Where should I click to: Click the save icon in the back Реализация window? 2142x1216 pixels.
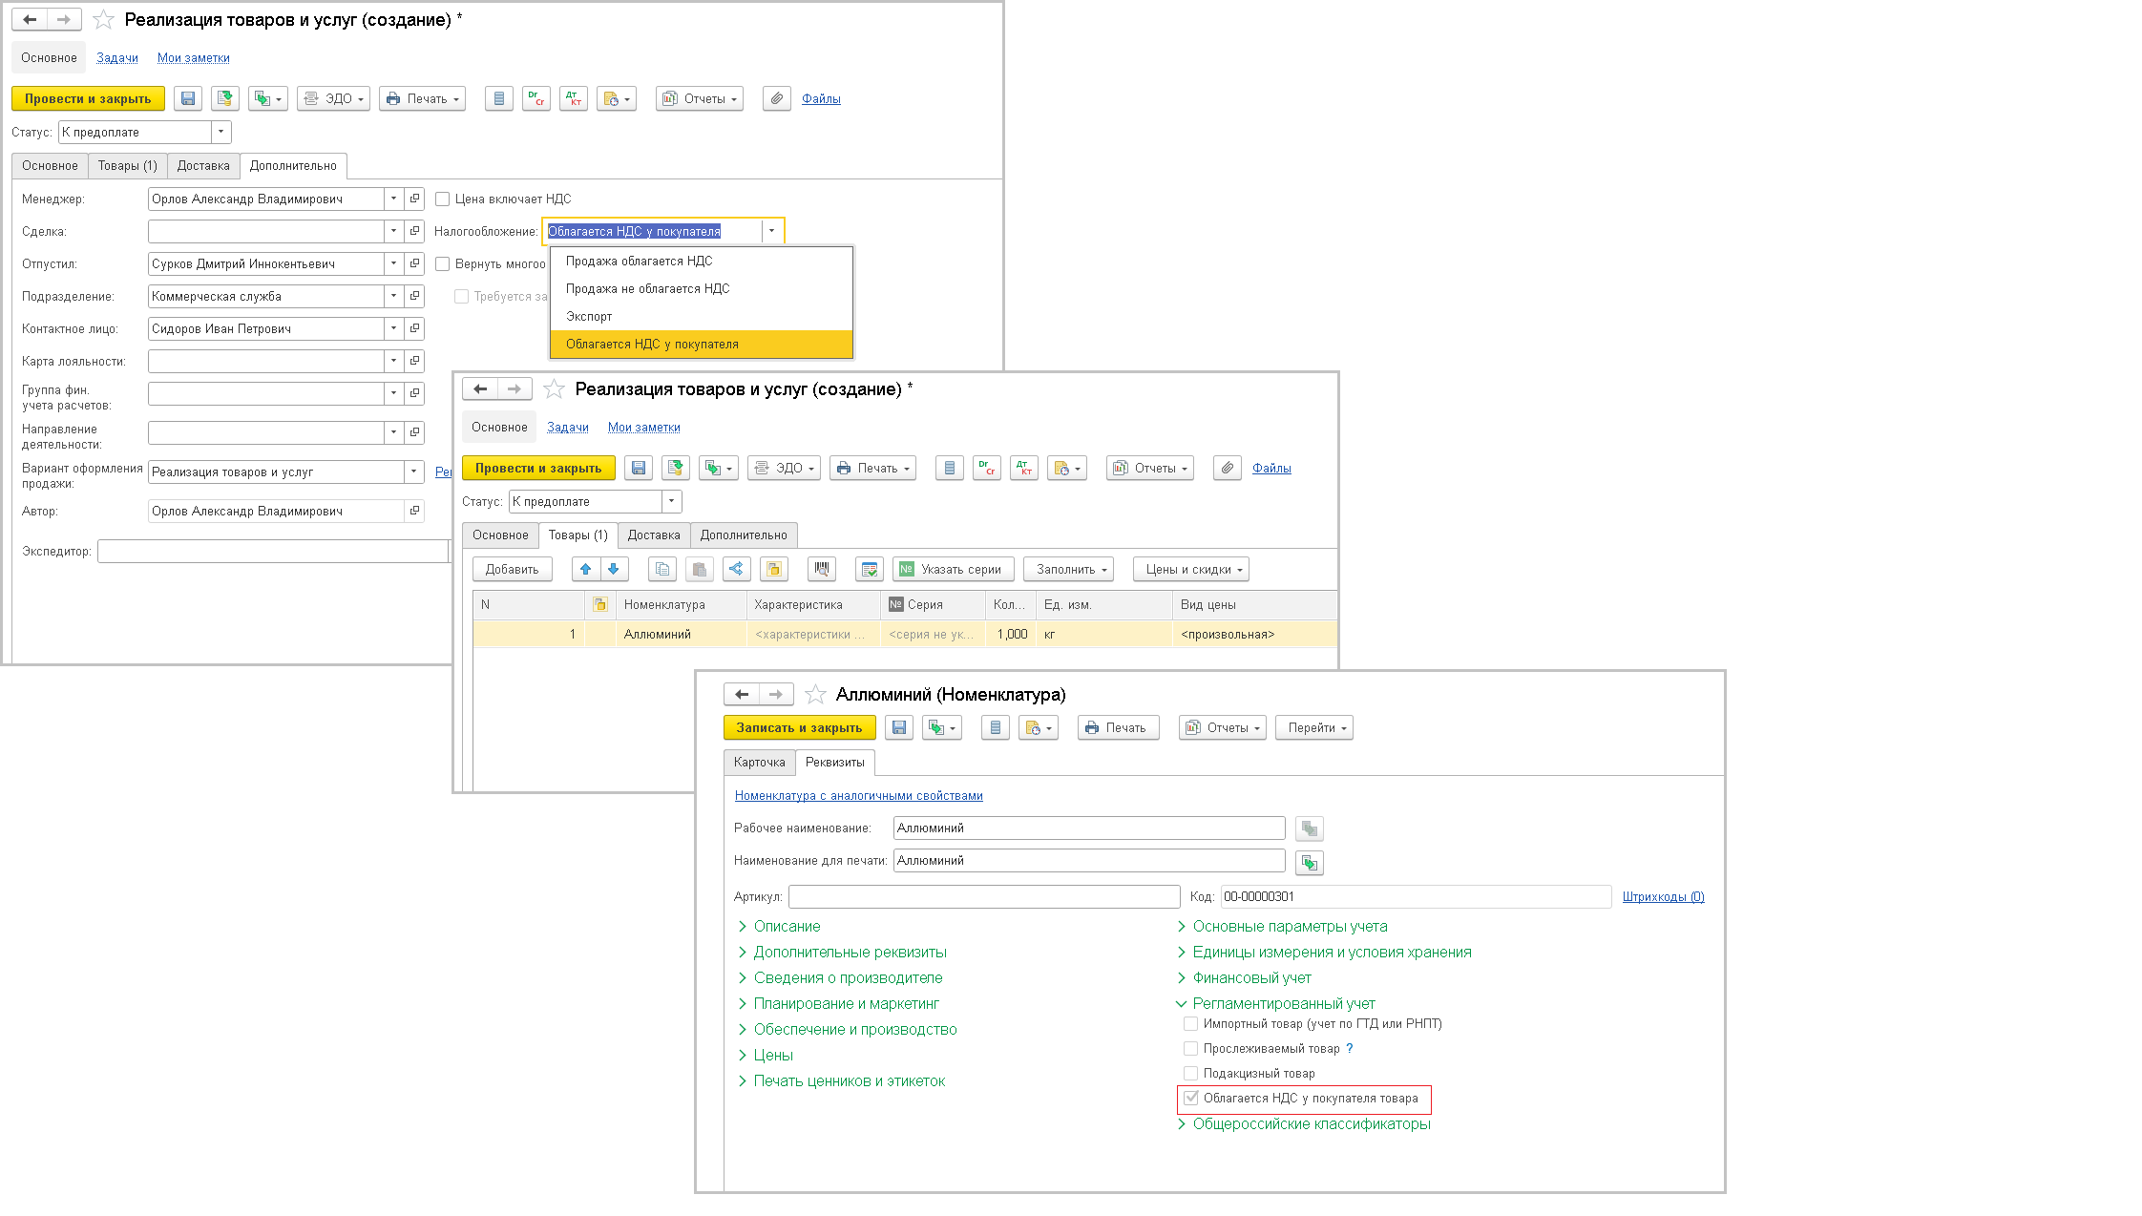click(x=188, y=99)
